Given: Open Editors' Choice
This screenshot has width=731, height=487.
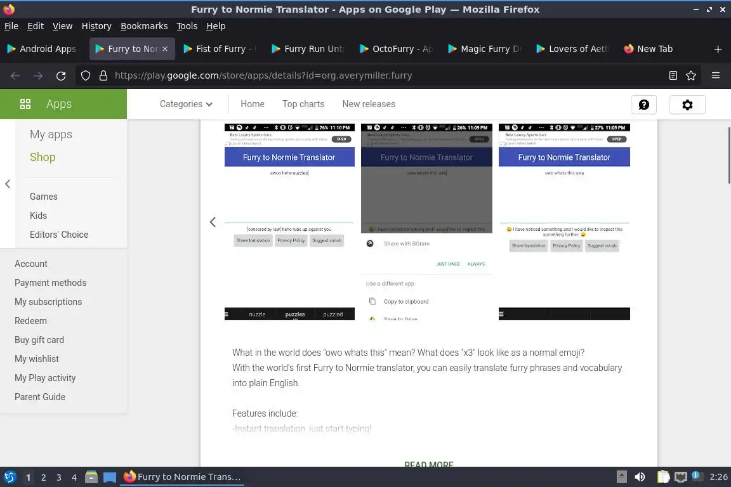Looking at the screenshot, I should 59,235.
